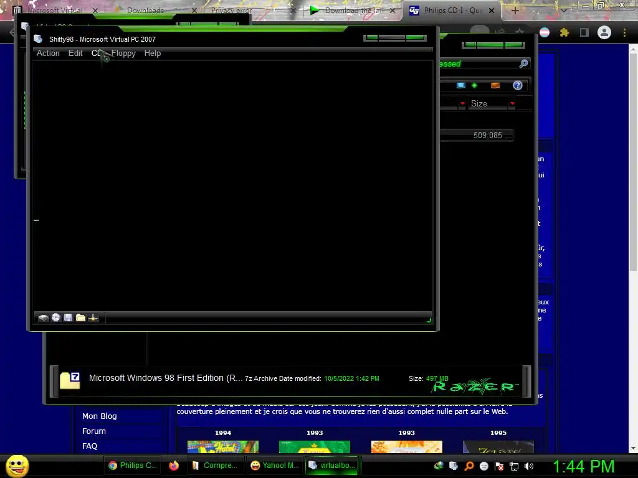The image size is (638, 478).
Task: Expand the Size column dropdown arrow
Action: [x=512, y=104]
